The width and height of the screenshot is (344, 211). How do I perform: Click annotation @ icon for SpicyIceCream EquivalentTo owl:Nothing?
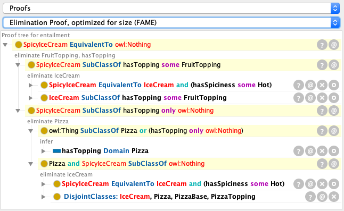[334, 45]
